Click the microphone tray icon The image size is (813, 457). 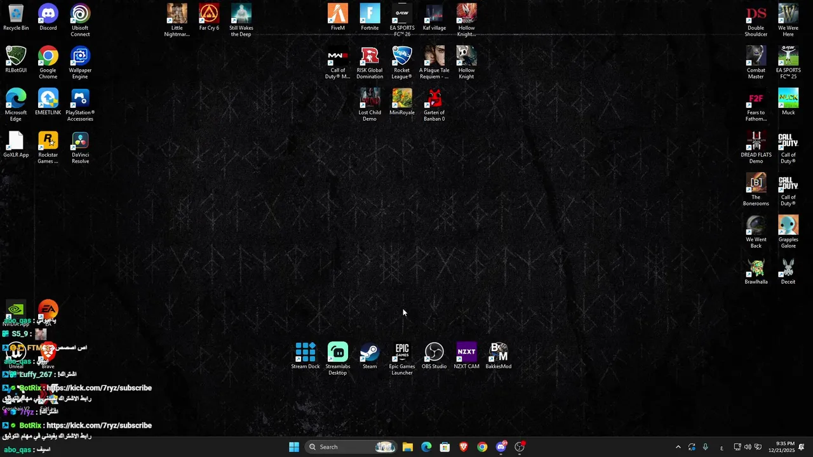(x=705, y=447)
